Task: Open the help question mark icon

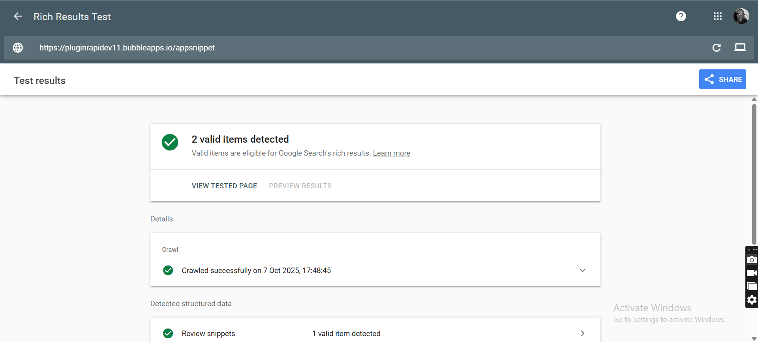Action: (x=681, y=16)
